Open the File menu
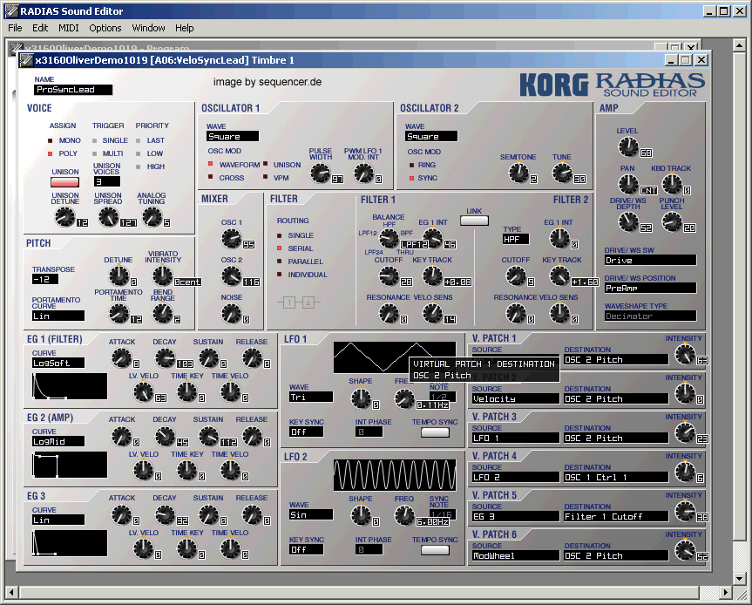Screen dimensions: 752x605 click(15, 28)
